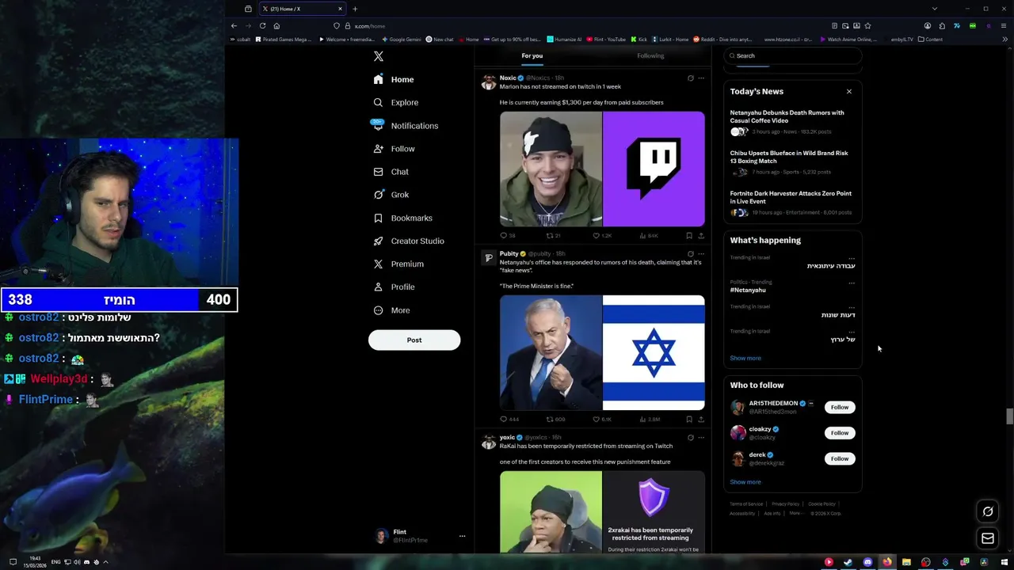The image size is (1014, 570).
Task: Share the Pubity post
Action: [x=700, y=419]
